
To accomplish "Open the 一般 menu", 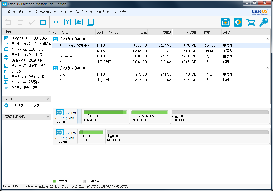I will [7, 12].
